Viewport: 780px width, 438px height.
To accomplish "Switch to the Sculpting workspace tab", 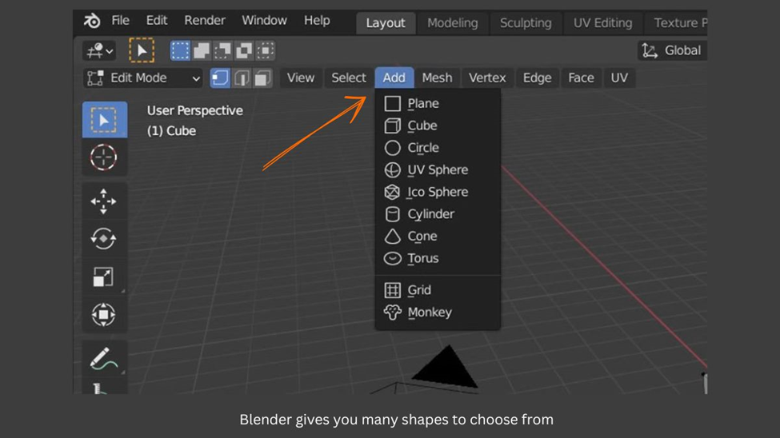I will point(526,23).
